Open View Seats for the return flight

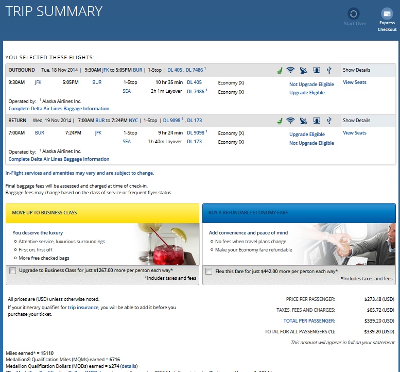point(354,133)
